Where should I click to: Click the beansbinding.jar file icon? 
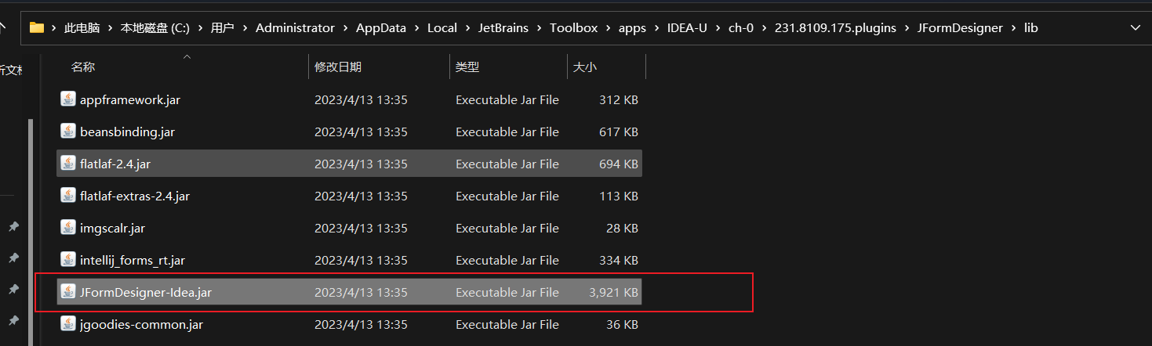pyautogui.click(x=68, y=132)
